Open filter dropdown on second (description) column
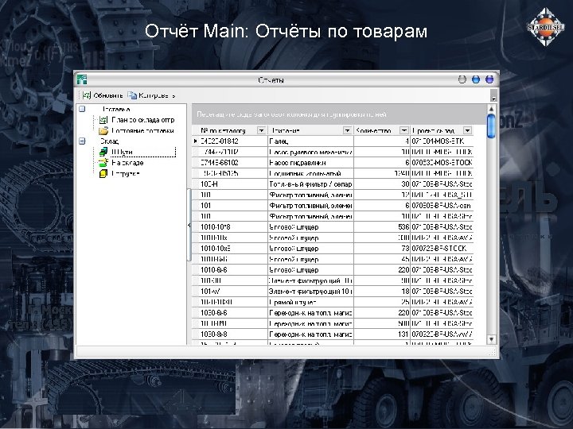This screenshot has height=429, width=573. [347, 130]
